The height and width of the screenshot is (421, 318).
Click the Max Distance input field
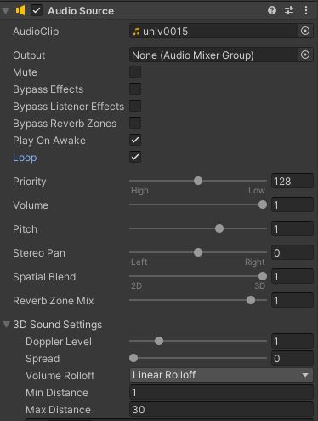(221, 410)
